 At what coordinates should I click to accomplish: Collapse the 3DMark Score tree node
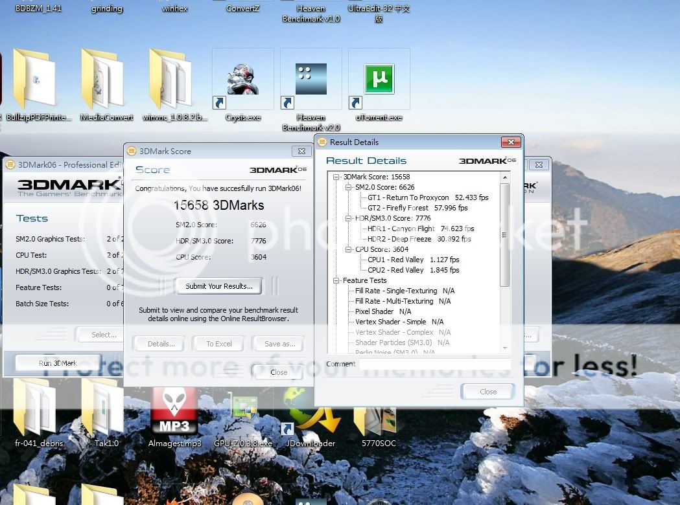[x=336, y=177]
